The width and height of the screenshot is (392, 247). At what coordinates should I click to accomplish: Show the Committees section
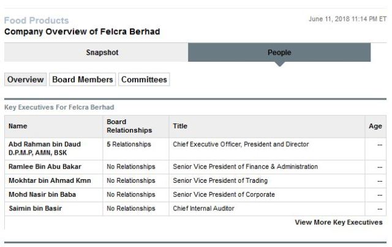click(x=143, y=79)
